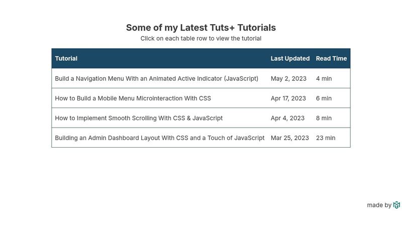Click the 8 min read time cell
The height and width of the screenshot is (226, 402).
[324, 118]
